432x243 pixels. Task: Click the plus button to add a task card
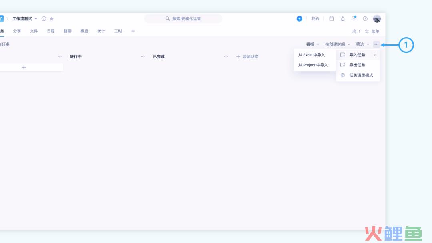click(x=24, y=68)
